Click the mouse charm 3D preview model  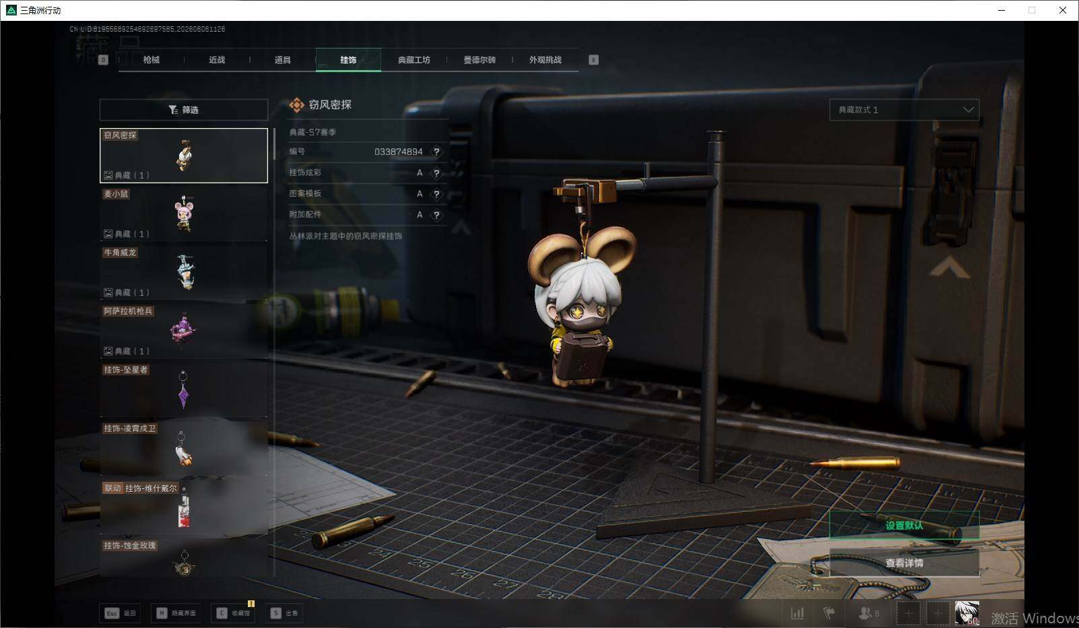click(581, 307)
